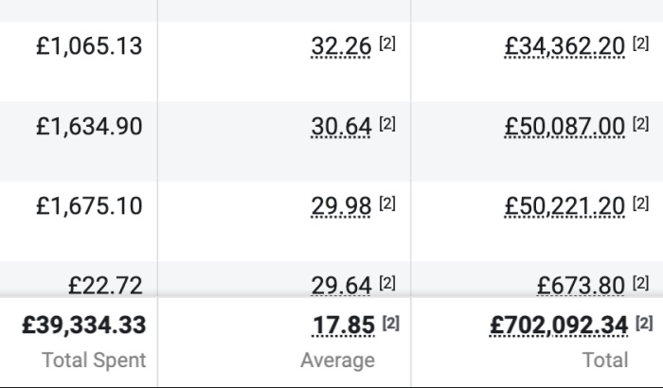Open the 29.64 average link
663x388 pixels.
pos(341,285)
